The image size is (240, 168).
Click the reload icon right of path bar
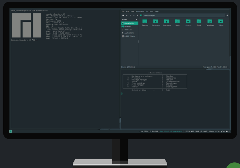[227, 15]
